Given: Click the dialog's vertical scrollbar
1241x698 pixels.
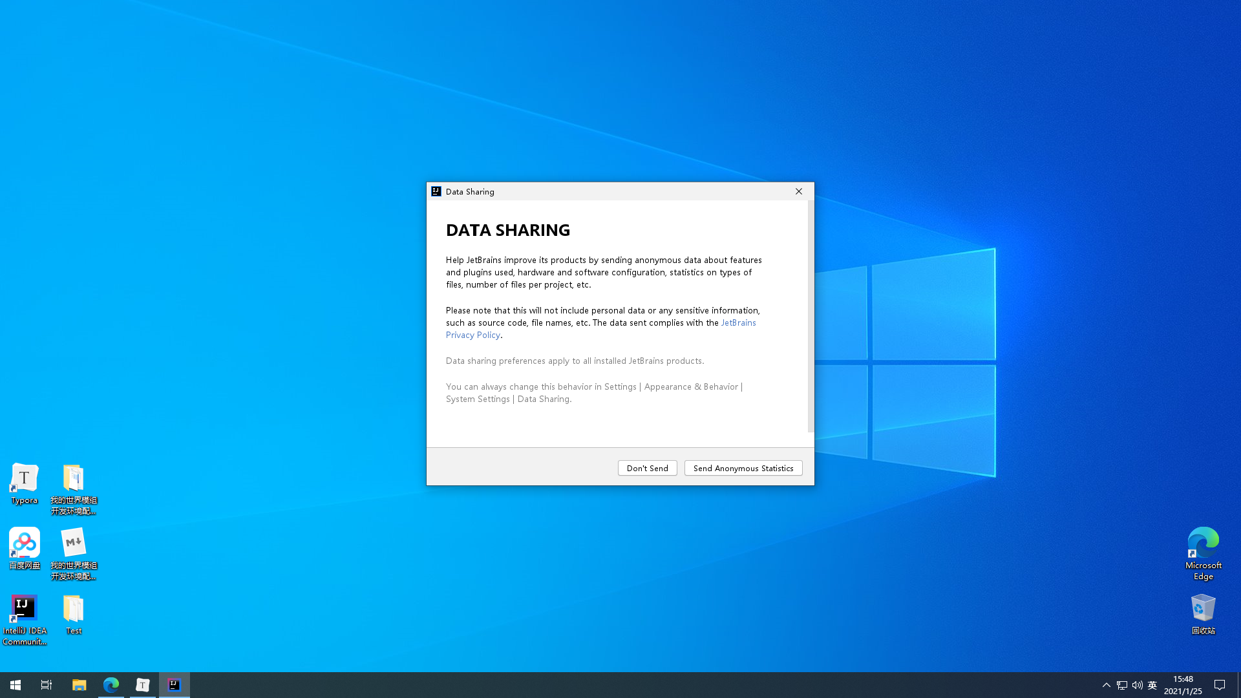Looking at the screenshot, I should (x=811, y=317).
